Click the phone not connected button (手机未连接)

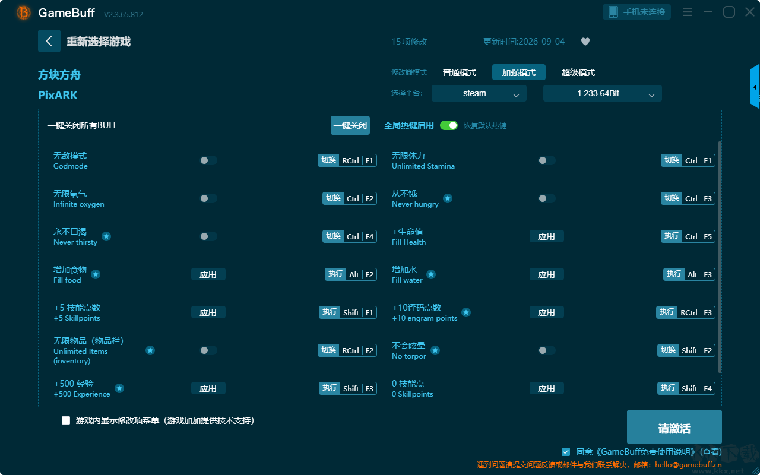tap(637, 12)
